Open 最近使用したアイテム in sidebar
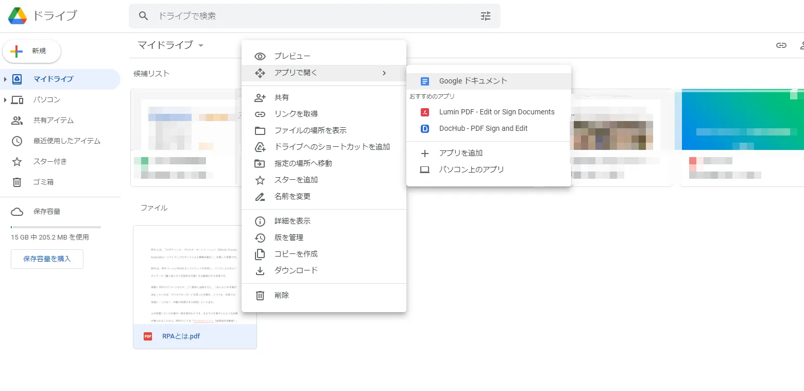804x391 pixels. pos(60,141)
